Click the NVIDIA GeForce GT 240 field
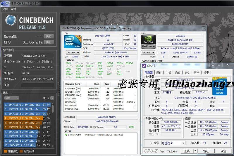 (180, 40)
